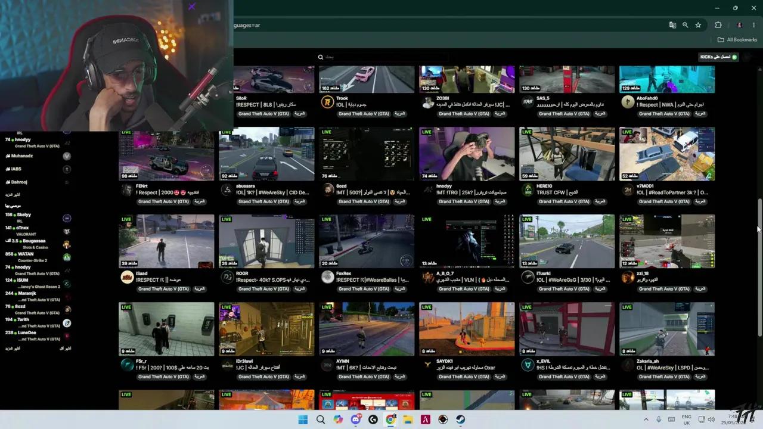Click Skelyy's avatar in the sidebar
Image resolution: width=763 pixels, height=429 pixels.
pyautogui.click(x=67, y=218)
